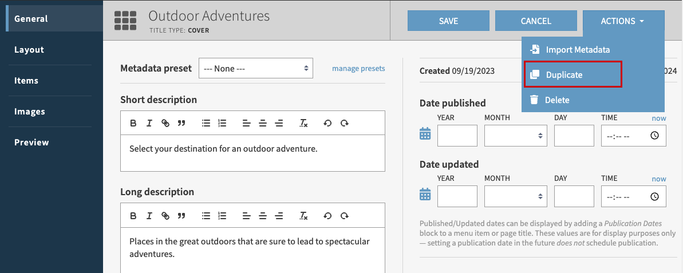Switch to the Layout sidebar tab

pos(29,50)
